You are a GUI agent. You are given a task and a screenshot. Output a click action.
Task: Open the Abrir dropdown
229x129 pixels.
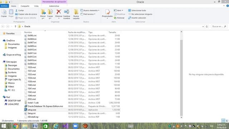118,10
